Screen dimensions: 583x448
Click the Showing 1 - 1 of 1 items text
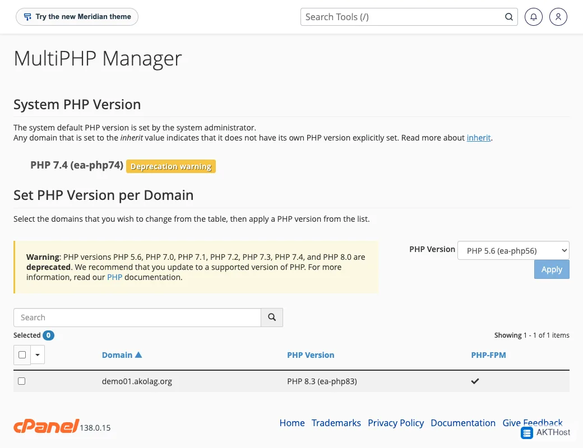tap(531, 335)
